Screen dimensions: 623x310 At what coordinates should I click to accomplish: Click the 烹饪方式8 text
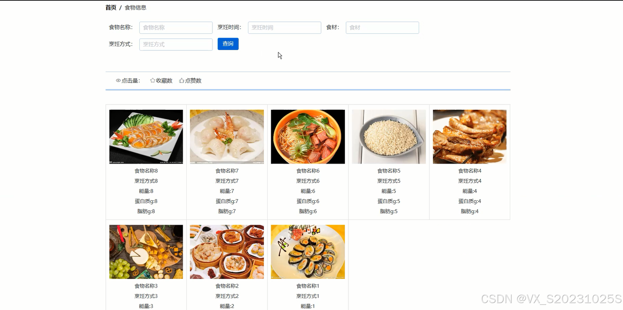coord(146,181)
